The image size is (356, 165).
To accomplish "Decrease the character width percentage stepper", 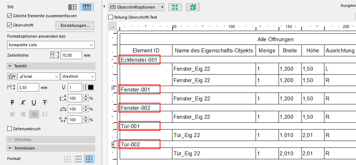I will 86,111.
